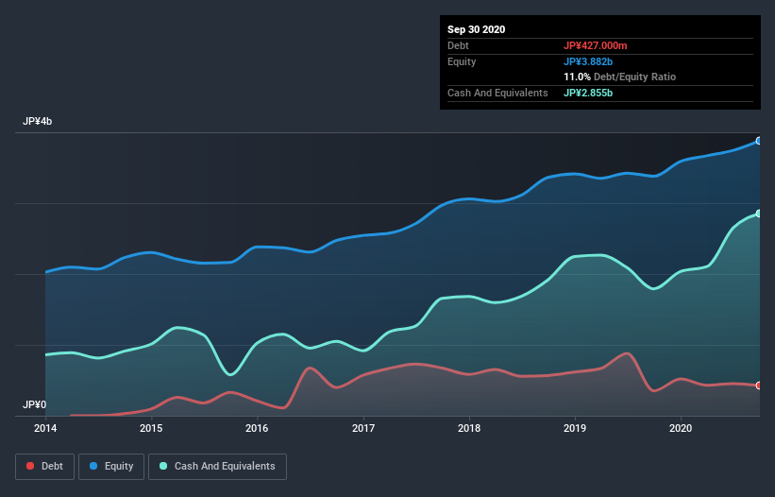Click the JP¥2.855b cash value

pyautogui.click(x=588, y=93)
